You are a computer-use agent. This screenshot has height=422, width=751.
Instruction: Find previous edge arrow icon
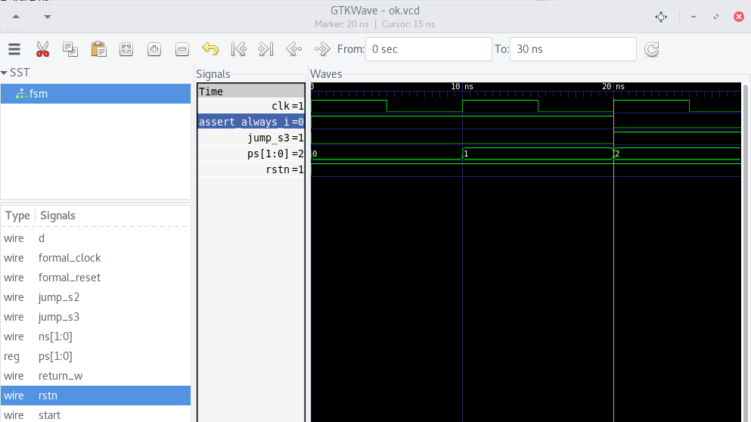click(x=294, y=49)
